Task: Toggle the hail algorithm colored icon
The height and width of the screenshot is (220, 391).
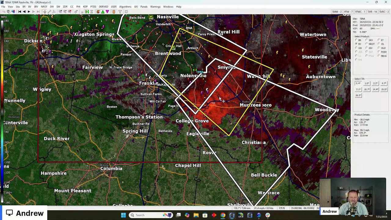Action: coord(98,12)
